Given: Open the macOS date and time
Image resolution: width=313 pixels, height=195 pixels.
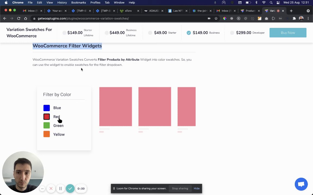Looking at the screenshot, I should [296, 3].
